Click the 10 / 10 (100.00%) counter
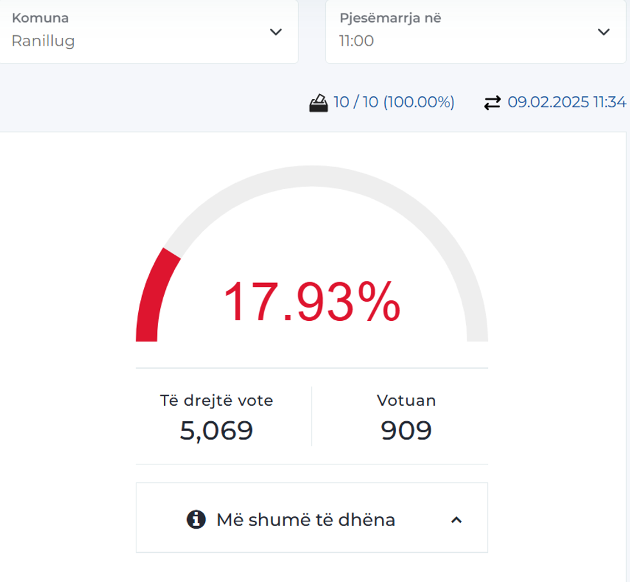 [x=393, y=102]
